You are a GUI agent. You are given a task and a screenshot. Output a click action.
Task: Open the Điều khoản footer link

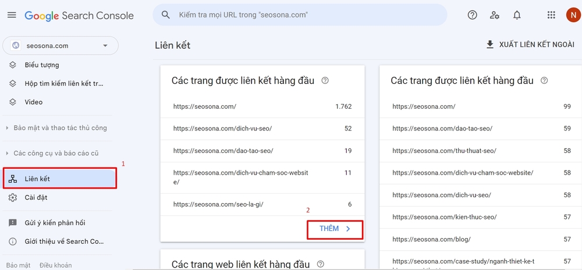[56, 265]
